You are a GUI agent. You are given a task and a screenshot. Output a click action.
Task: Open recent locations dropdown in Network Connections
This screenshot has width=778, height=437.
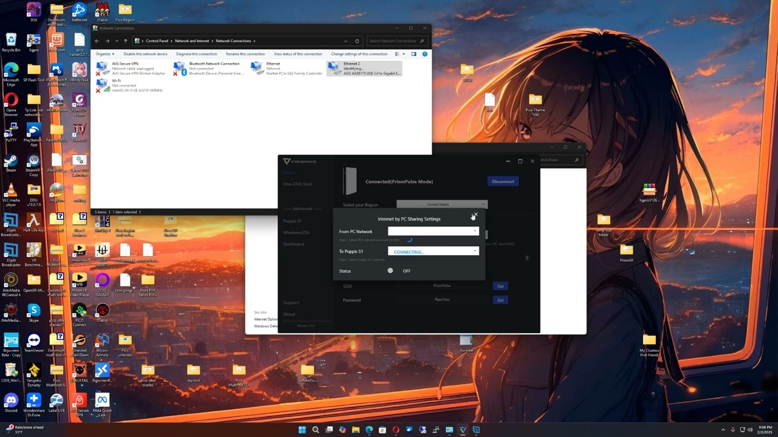pyautogui.click(x=117, y=41)
